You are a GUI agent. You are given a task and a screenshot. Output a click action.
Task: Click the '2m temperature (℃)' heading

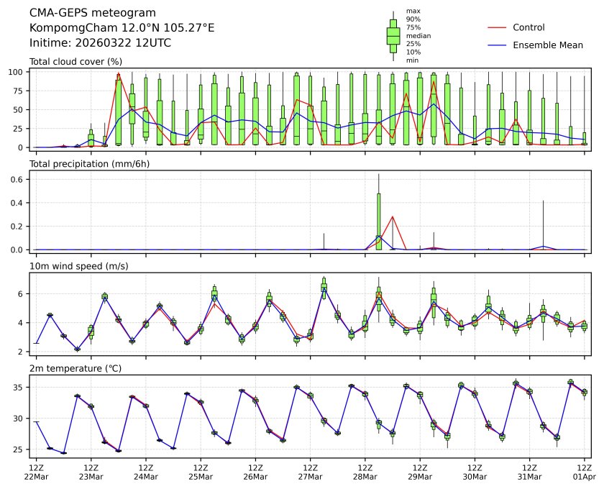pos(75,368)
